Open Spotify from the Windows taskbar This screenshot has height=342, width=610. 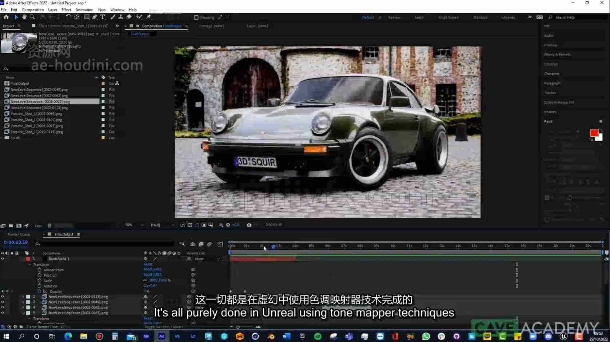coord(318,336)
